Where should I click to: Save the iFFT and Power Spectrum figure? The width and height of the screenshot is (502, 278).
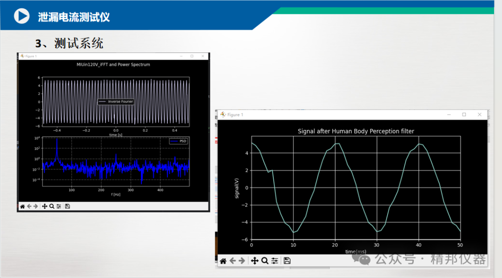(x=67, y=206)
